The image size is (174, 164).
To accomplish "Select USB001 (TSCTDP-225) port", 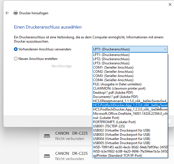I will [x=130, y=126].
